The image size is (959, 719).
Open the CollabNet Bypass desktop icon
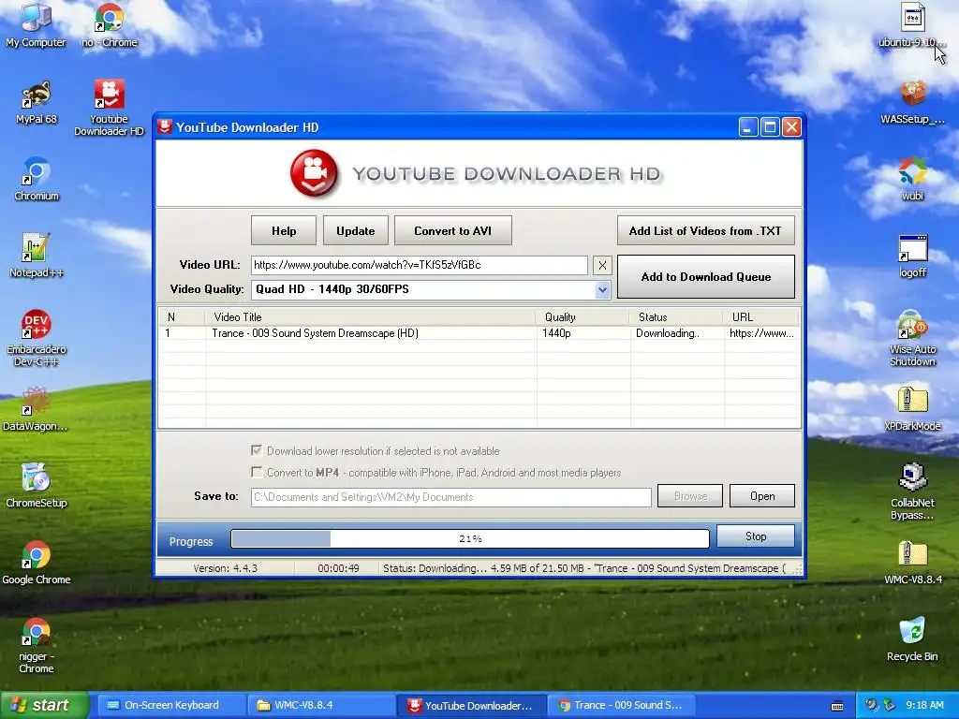pyautogui.click(x=912, y=492)
